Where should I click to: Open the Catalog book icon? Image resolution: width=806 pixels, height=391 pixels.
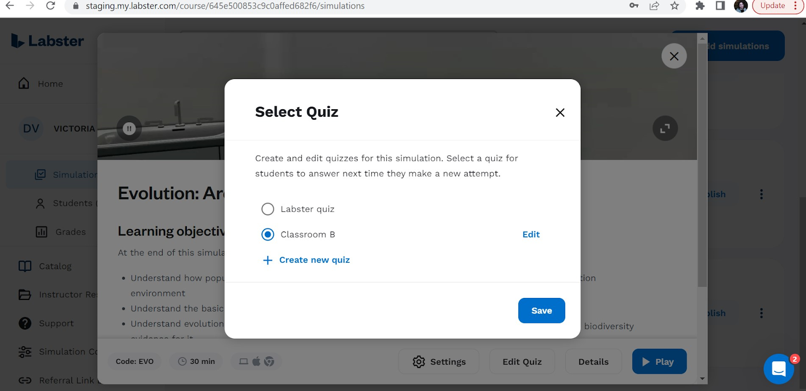24,266
